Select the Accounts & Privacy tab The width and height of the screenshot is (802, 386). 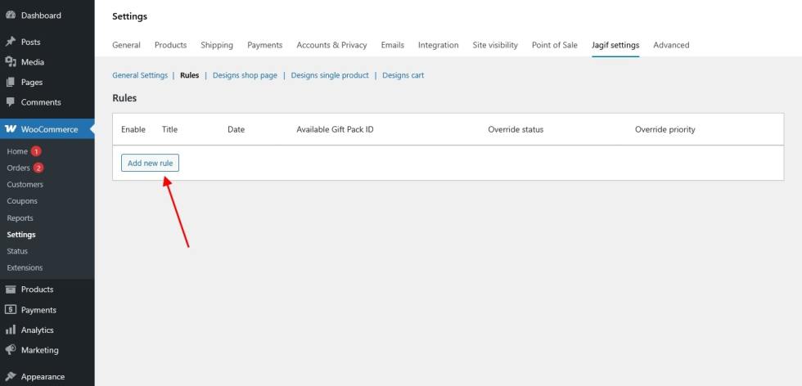(331, 45)
